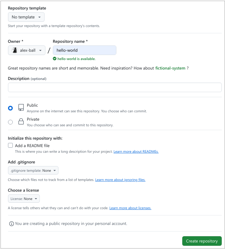Click the green availability checkmark icon

click(x=55, y=59)
